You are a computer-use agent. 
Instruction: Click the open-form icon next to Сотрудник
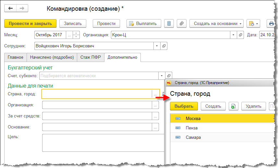pos(164,46)
